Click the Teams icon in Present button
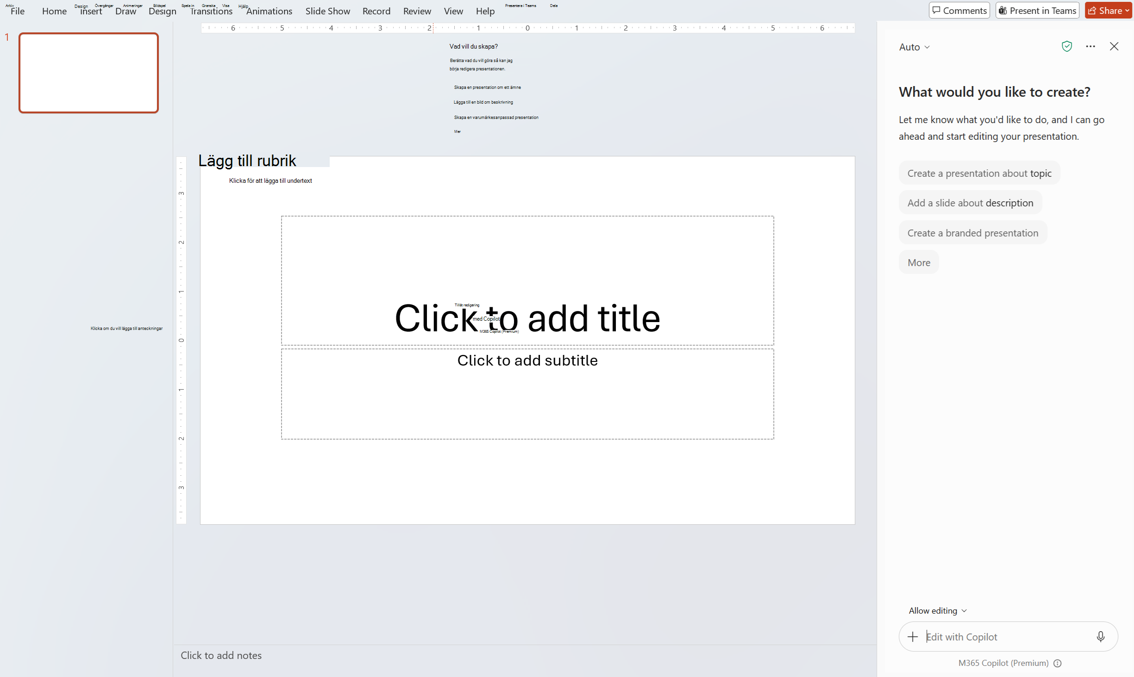Image resolution: width=1134 pixels, height=677 pixels. click(x=1003, y=10)
